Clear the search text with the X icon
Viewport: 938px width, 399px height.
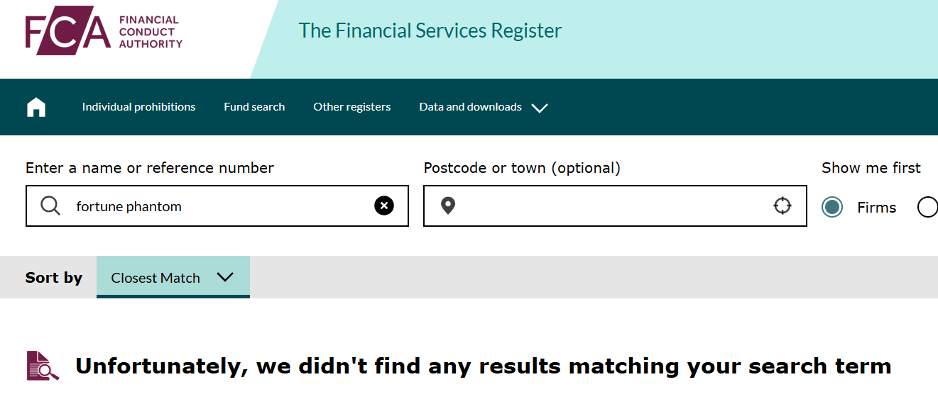tap(384, 206)
